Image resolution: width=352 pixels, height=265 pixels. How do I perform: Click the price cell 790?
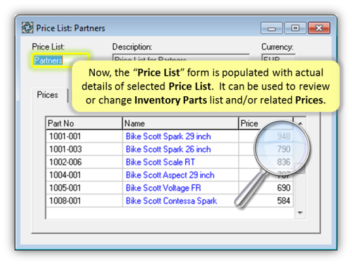tap(266, 149)
